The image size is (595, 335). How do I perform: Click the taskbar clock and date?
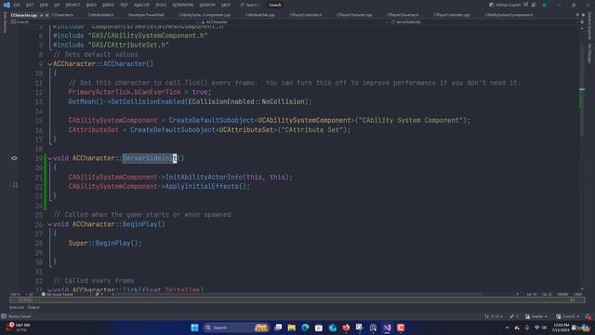[561, 328]
